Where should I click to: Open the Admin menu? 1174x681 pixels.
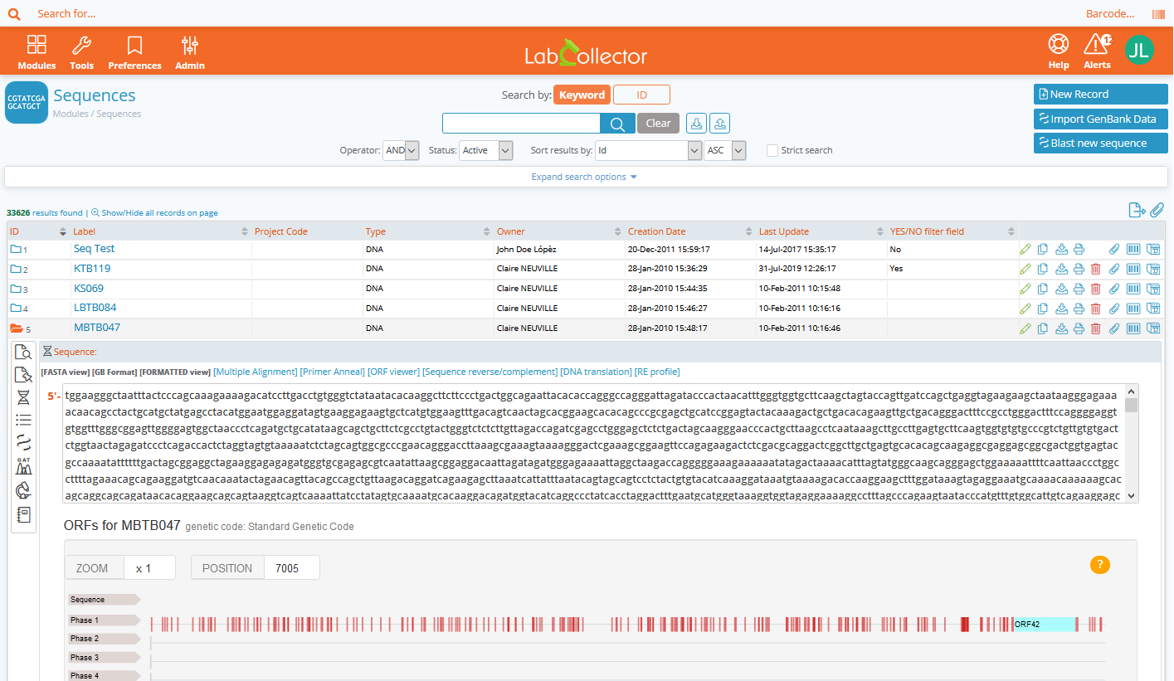pyautogui.click(x=190, y=52)
